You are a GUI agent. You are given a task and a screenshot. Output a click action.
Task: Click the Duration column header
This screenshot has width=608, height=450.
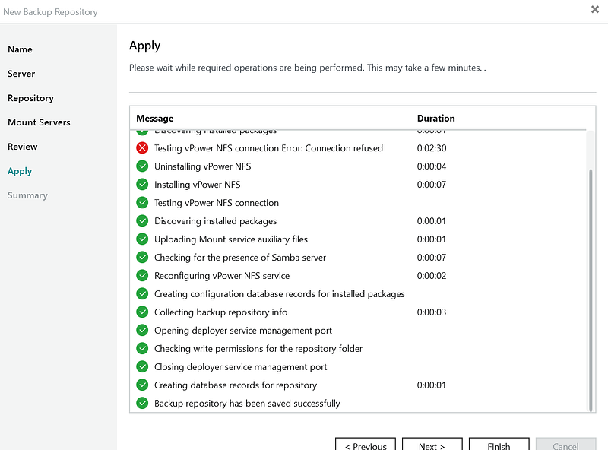(436, 119)
